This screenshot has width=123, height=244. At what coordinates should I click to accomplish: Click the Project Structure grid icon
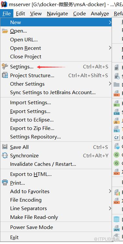pyautogui.click(x=5, y=75)
